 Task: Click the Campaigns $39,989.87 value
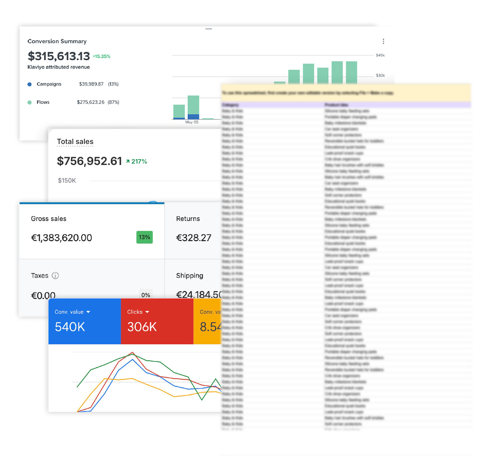point(91,84)
